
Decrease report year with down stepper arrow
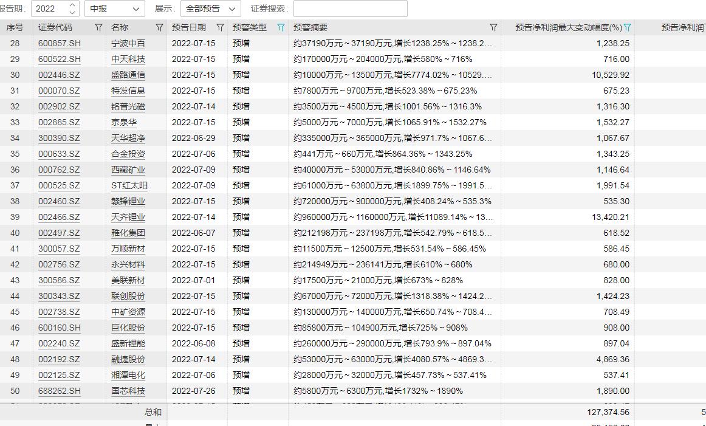coord(72,12)
